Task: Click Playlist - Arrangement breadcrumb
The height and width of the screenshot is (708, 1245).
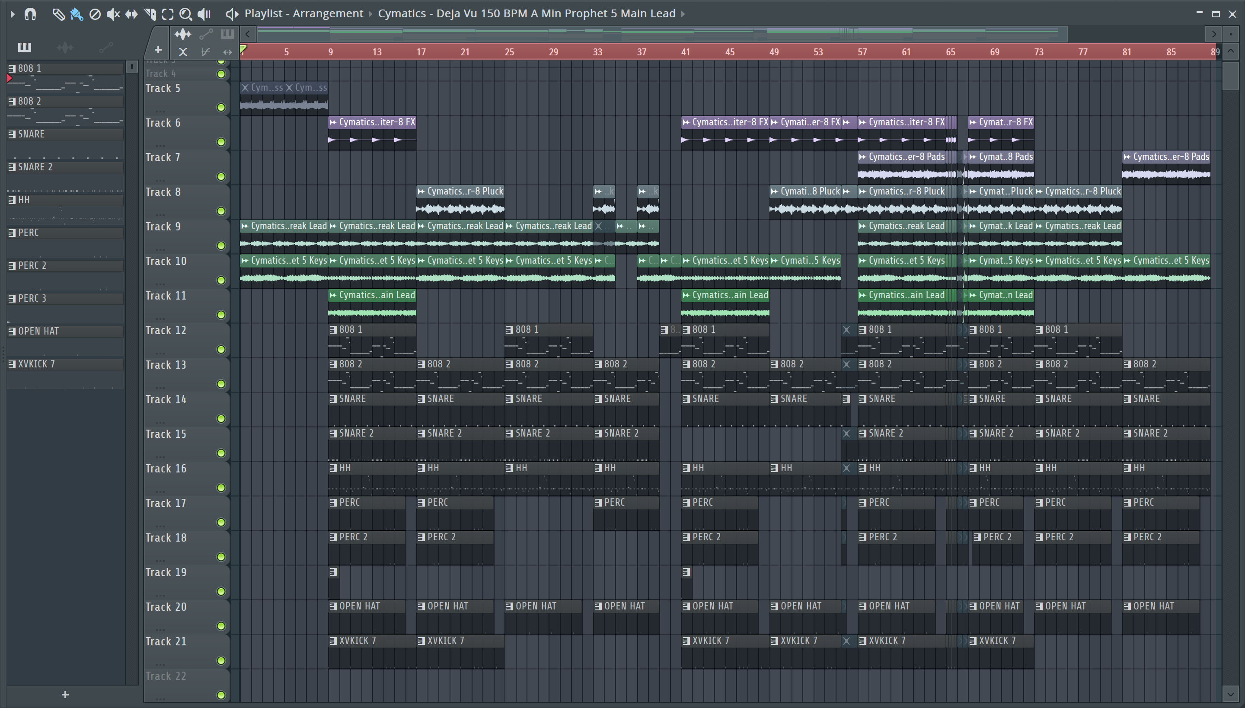Action: tap(304, 14)
